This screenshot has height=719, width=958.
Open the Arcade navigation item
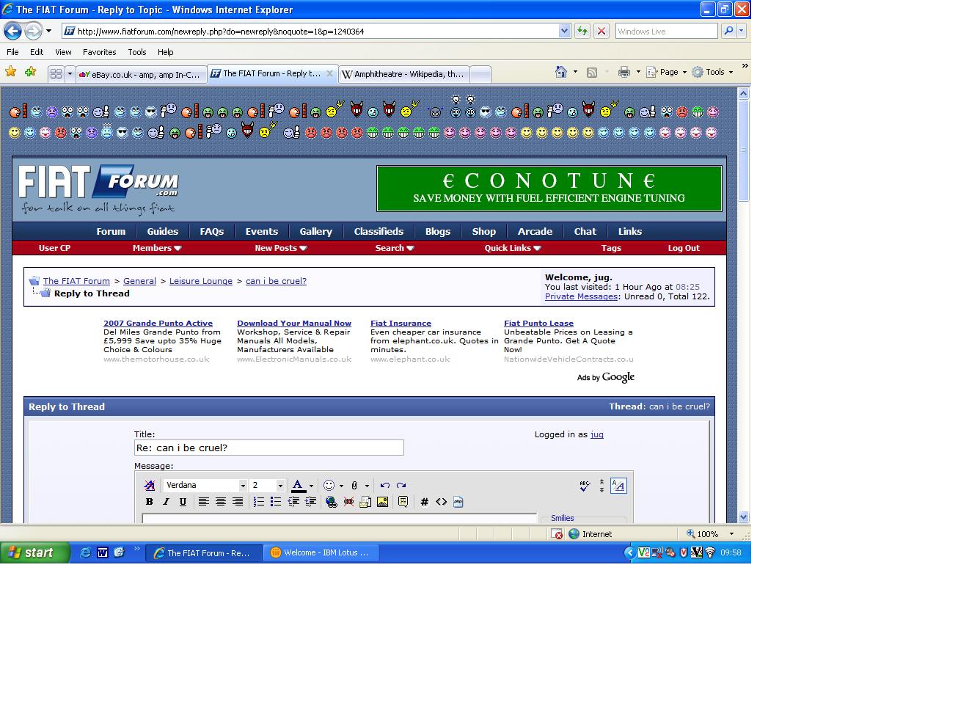point(535,231)
